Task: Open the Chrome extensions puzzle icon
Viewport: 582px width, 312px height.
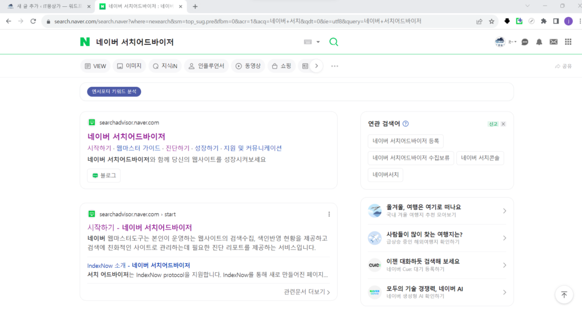Action: (544, 21)
